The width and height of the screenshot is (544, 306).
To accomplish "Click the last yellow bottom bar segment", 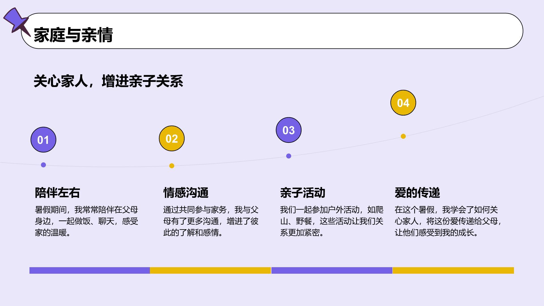I will pos(453,270).
